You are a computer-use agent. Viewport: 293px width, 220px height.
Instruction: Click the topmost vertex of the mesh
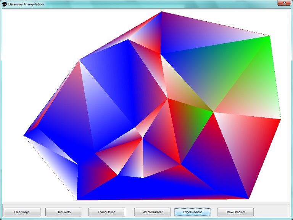click(162, 12)
